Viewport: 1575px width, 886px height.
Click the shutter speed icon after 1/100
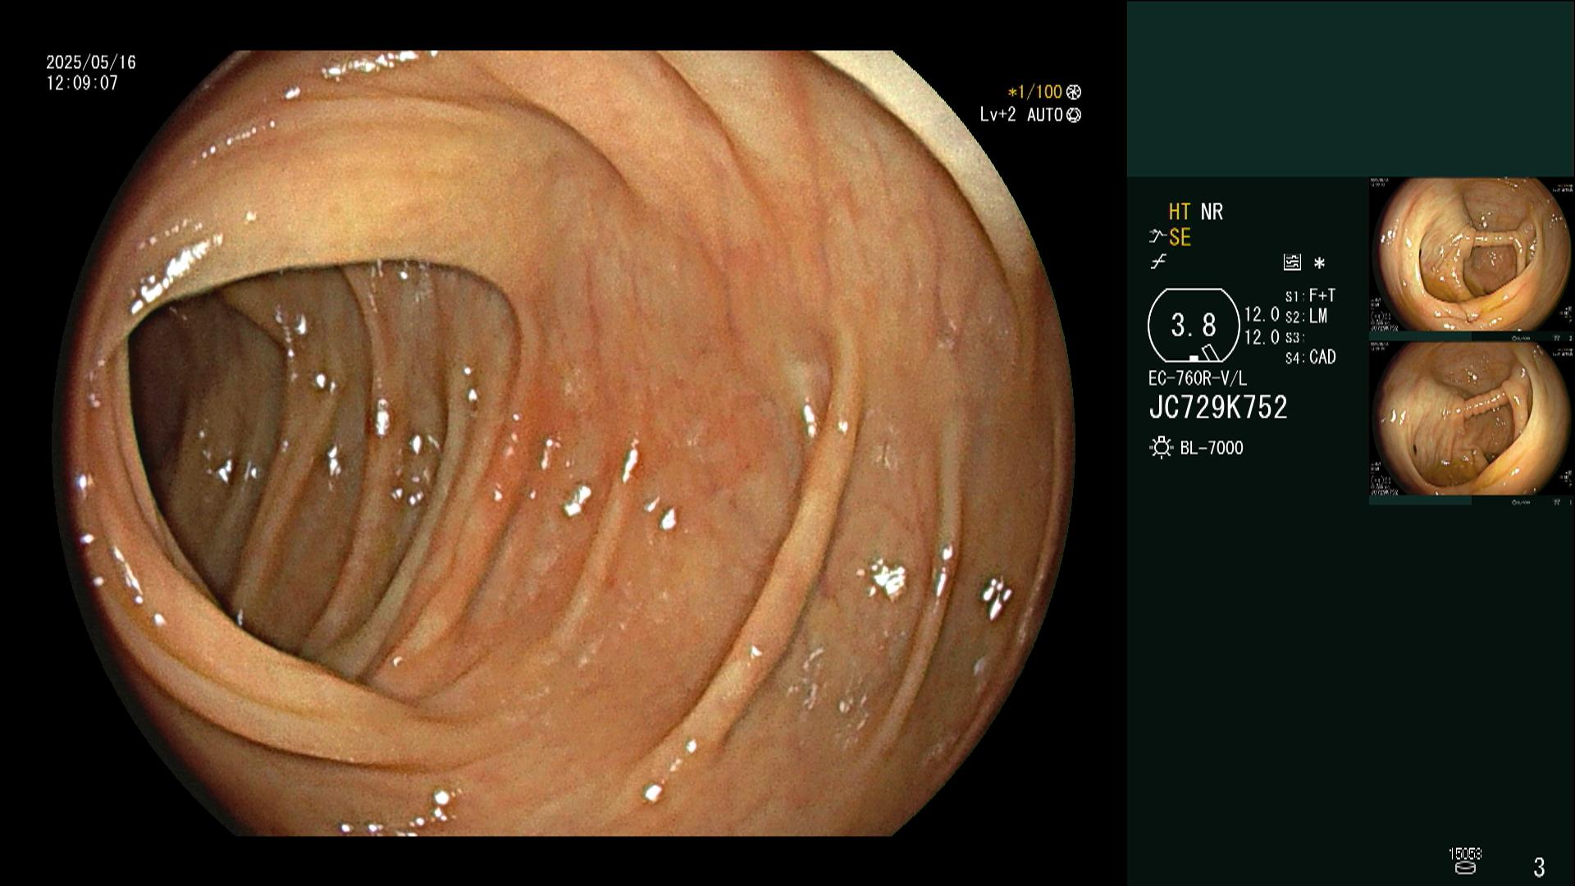[1073, 92]
